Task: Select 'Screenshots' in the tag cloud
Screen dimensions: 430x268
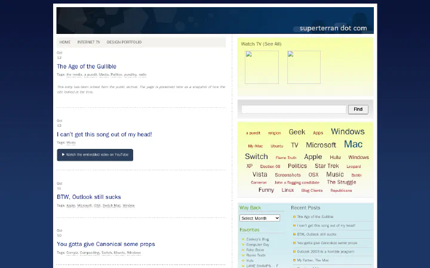Action: (x=288, y=175)
